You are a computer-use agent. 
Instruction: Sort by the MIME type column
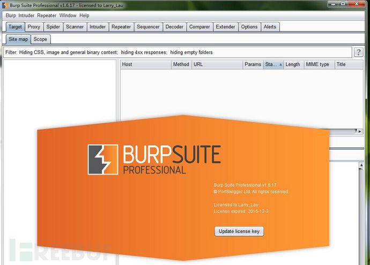coord(319,64)
